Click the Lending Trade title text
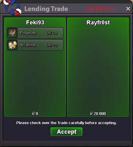133x147 pixels. pyautogui.click(x=46, y=9)
